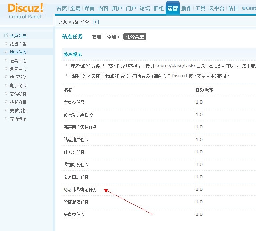
Task: Click the 技巧提示 tips header
Action: point(72,54)
